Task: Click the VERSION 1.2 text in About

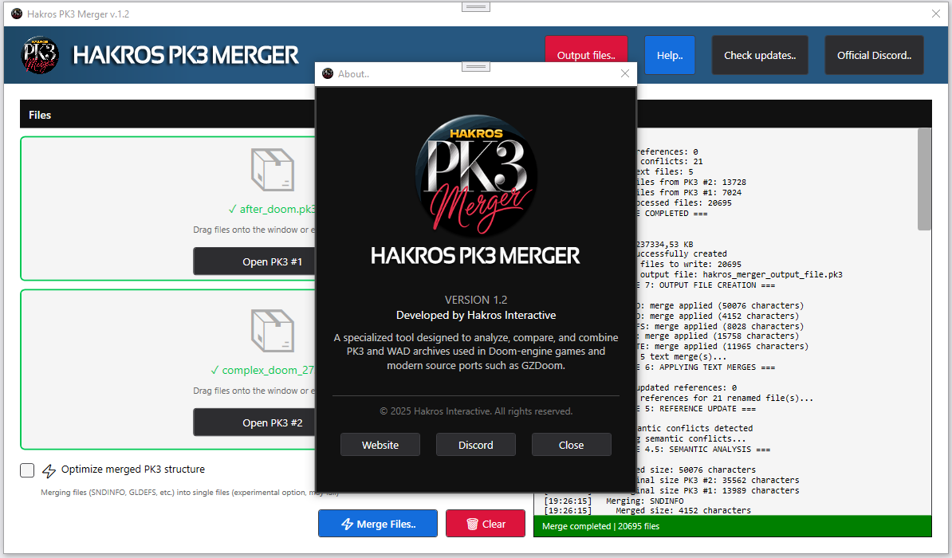Action: (476, 300)
